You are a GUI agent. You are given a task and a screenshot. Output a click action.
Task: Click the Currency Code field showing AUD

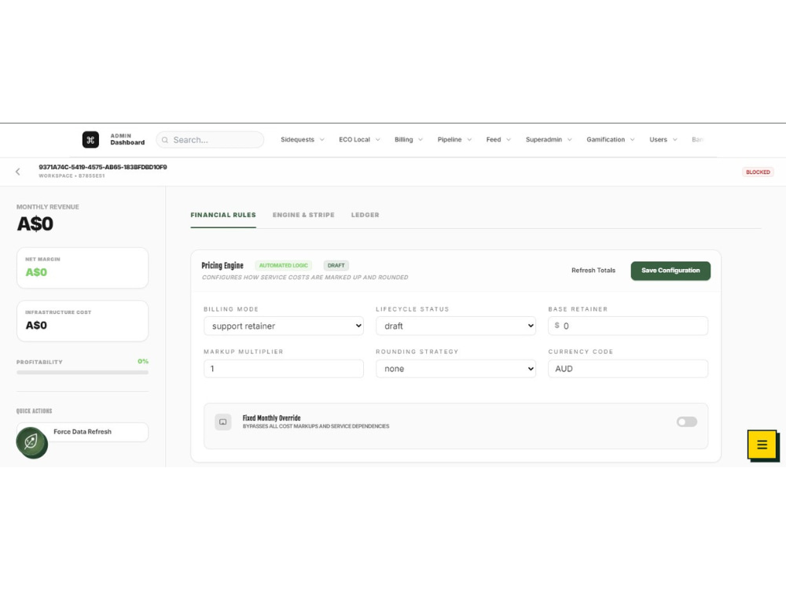click(x=627, y=368)
